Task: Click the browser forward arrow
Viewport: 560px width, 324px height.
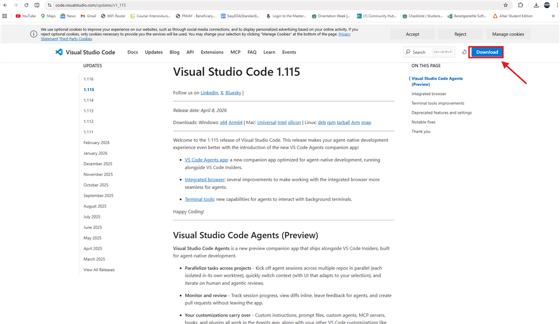Action: coord(15,5)
